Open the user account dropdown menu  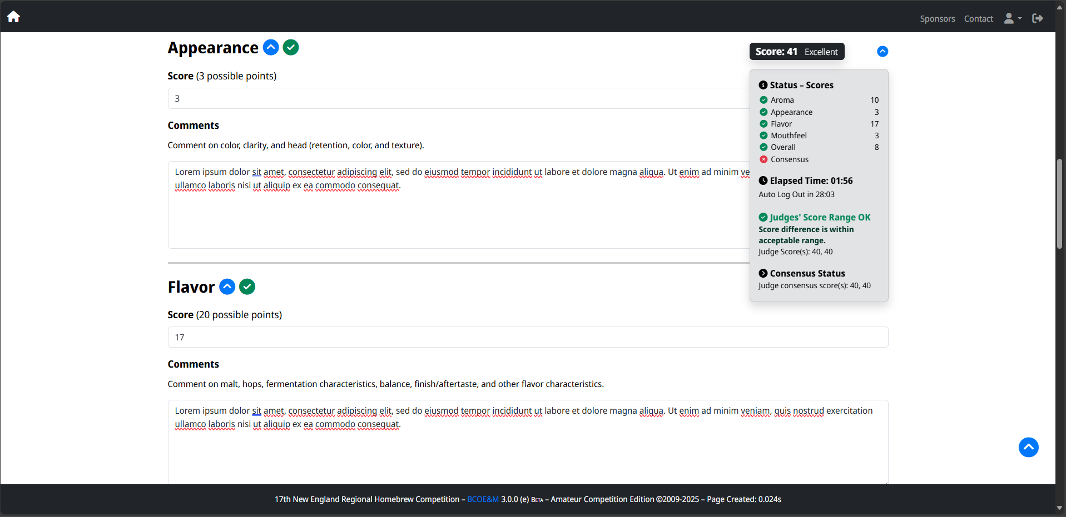(x=1012, y=18)
